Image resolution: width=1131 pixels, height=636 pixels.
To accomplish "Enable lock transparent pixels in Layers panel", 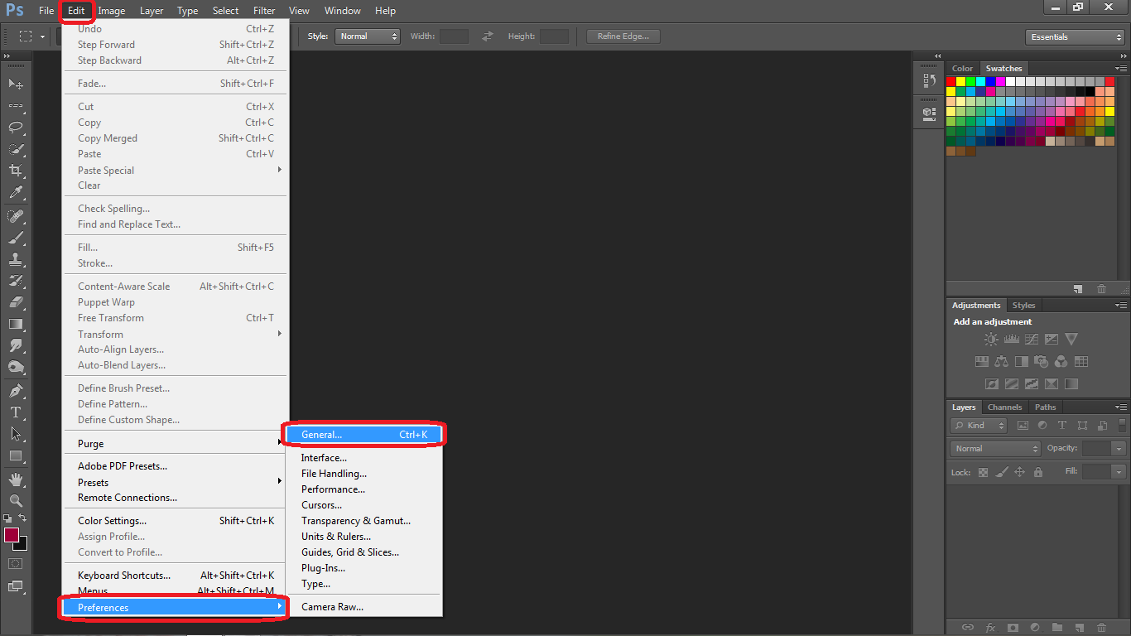I will click(x=982, y=472).
